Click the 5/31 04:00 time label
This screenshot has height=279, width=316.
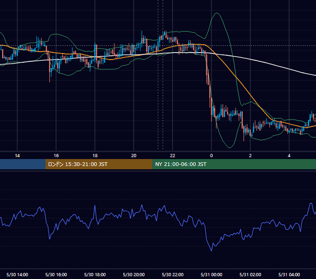(x=289, y=274)
